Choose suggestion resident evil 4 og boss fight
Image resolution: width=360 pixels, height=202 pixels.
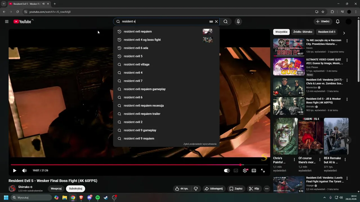click(x=166, y=40)
